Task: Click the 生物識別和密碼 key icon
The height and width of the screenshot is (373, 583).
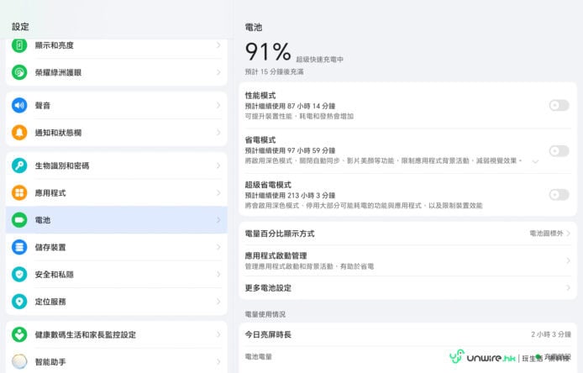Action: tap(19, 165)
